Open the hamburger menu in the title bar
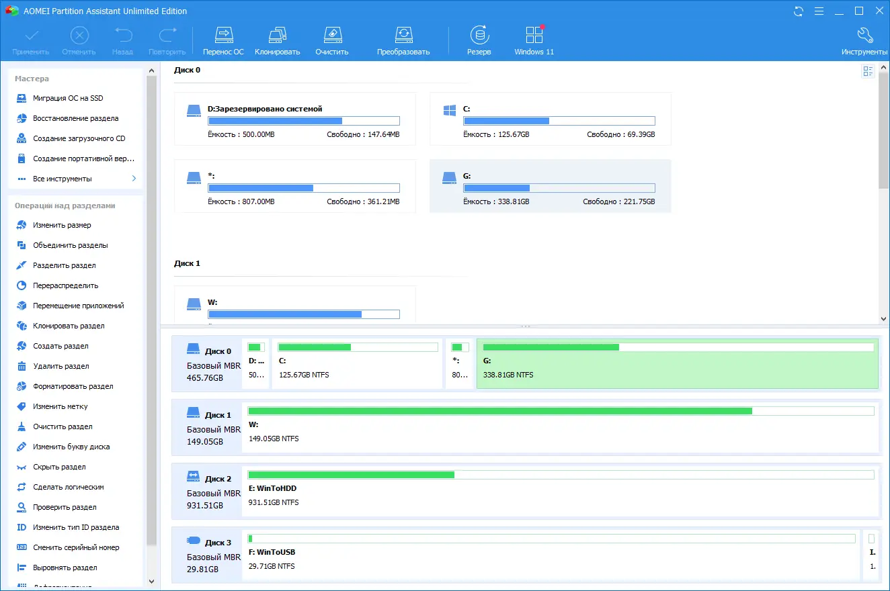890x591 pixels. [819, 11]
